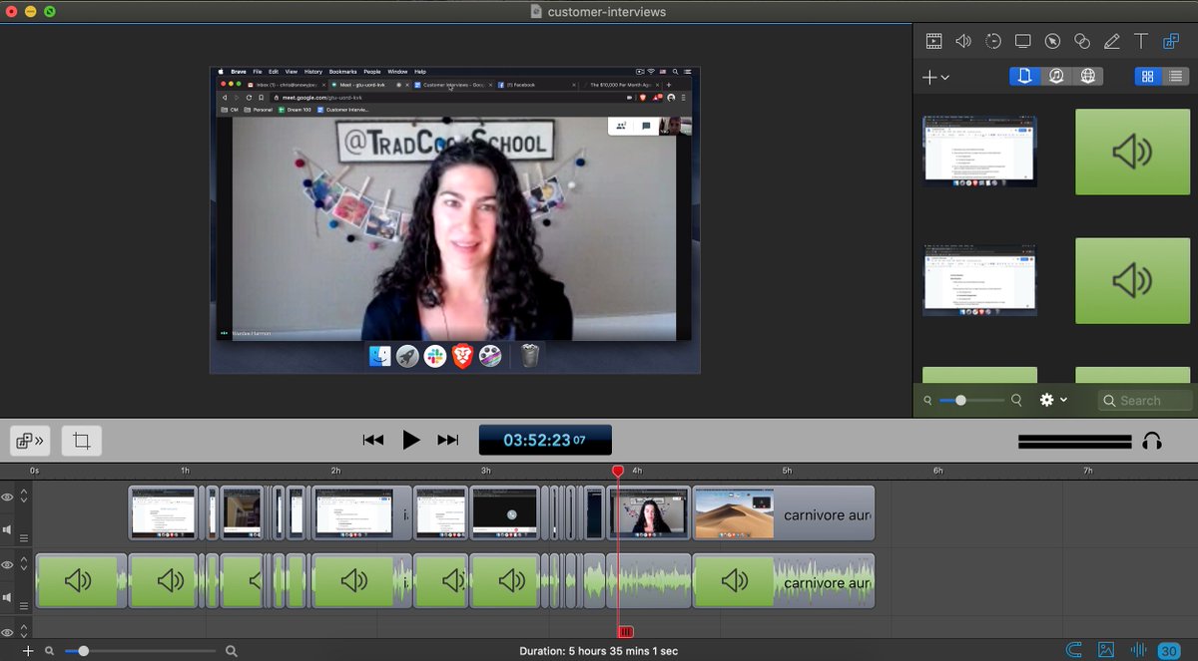Image resolution: width=1198 pixels, height=661 pixels.
Task: Click the audio level meter bars
Action: (x=1074, y=441)
